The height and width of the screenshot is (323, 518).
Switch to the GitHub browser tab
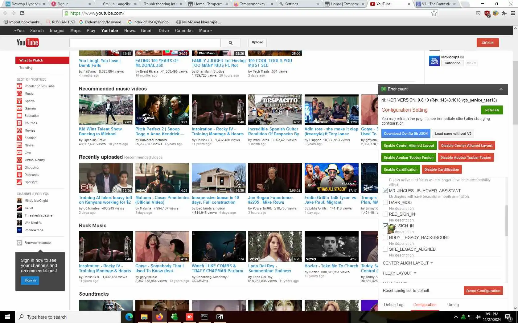point(117,4)
